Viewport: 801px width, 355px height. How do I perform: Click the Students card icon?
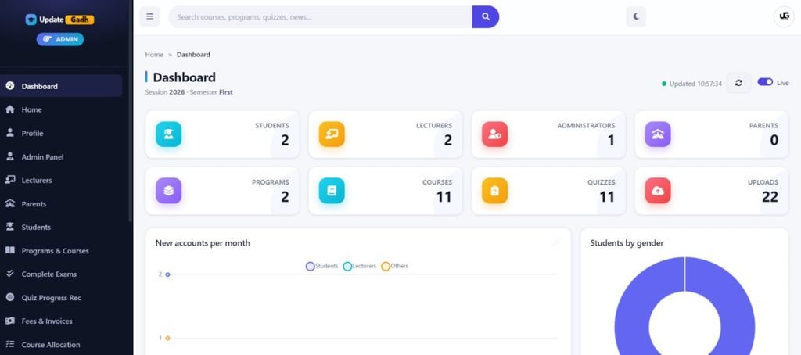point(169,134)
